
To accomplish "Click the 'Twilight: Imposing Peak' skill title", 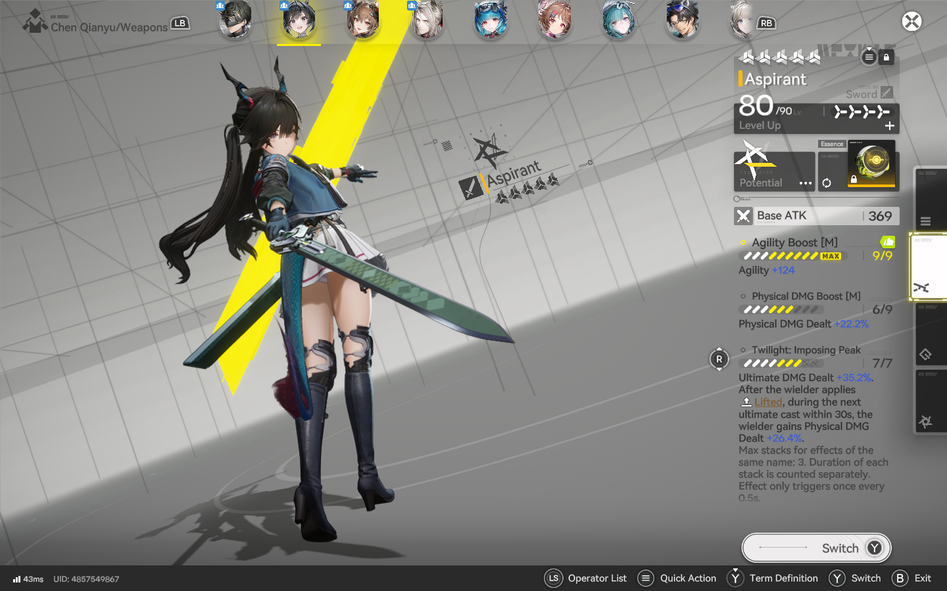I will tap(806, 350).
